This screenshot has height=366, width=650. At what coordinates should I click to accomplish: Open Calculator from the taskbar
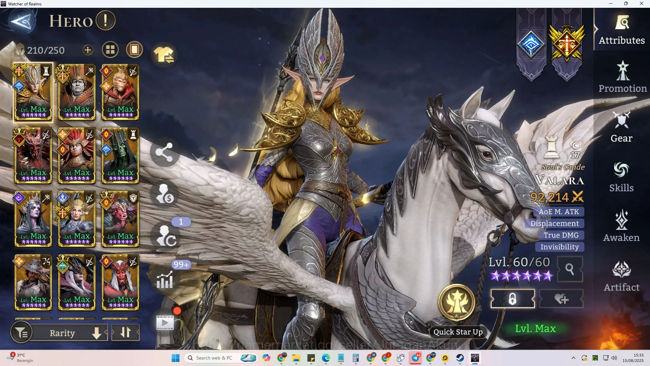click(x=355, y=358)
